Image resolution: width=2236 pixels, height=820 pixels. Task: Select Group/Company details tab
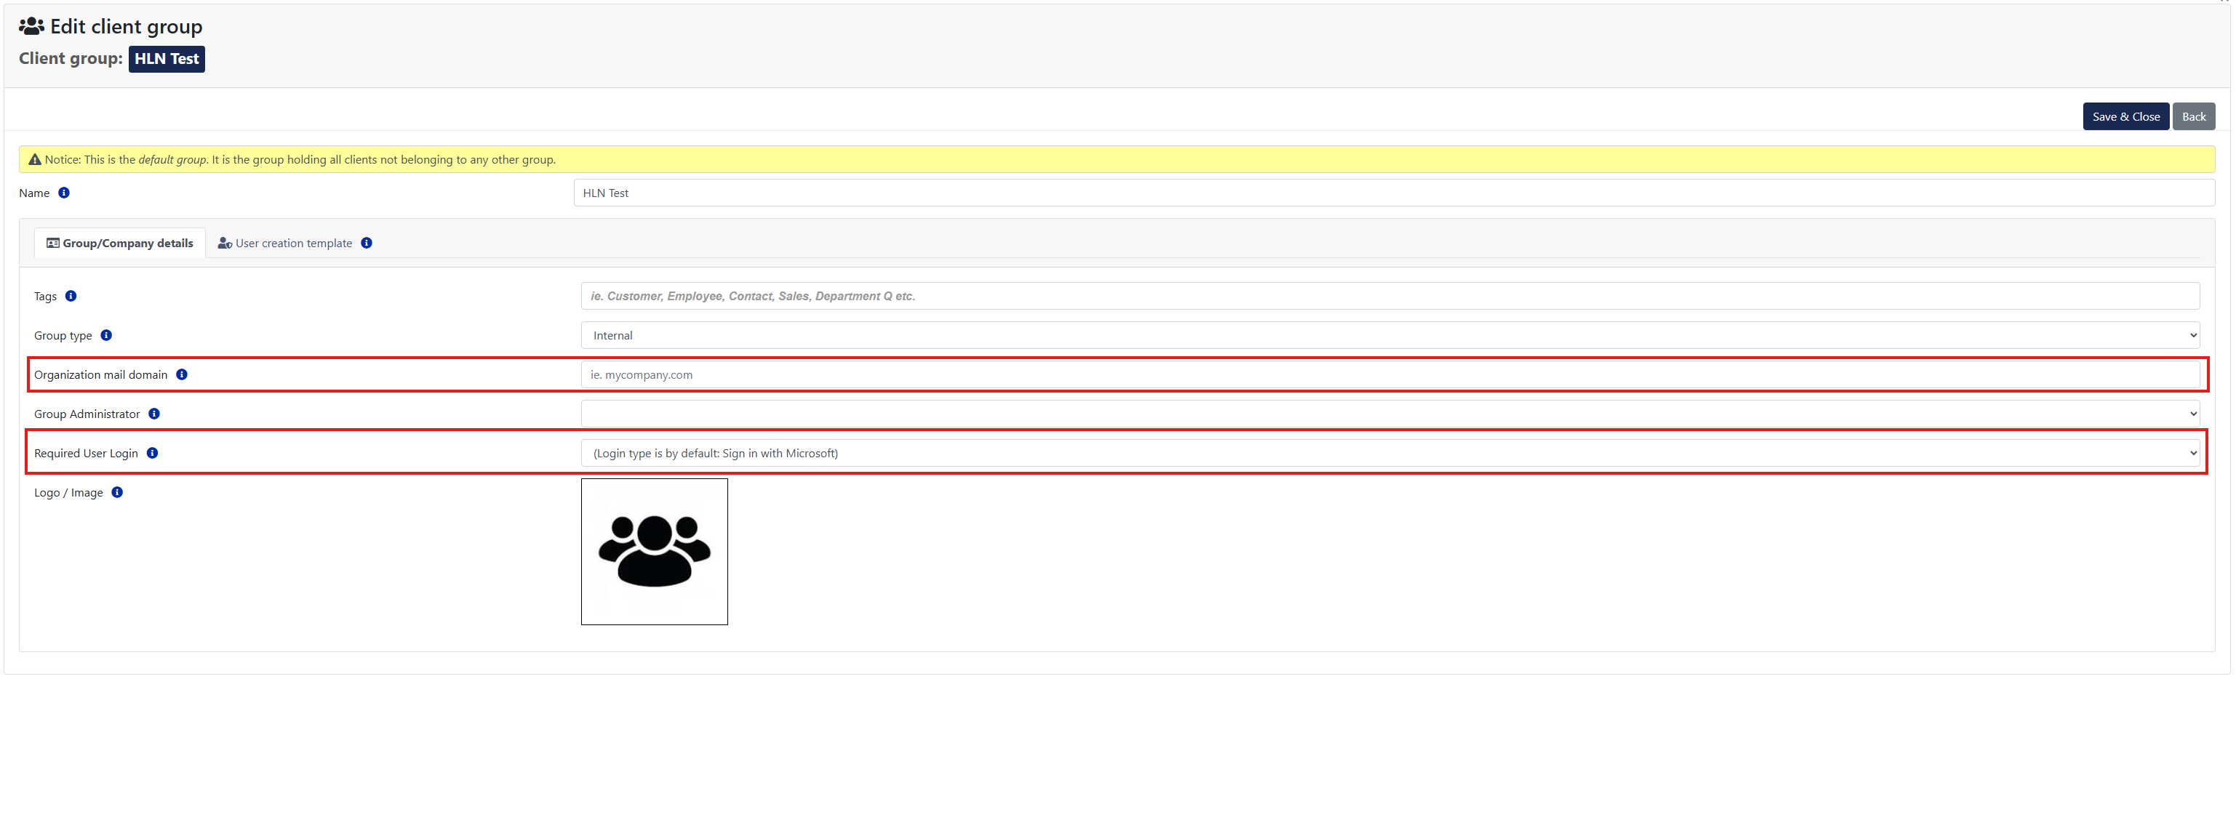pyautogui.click(x=120, y=243)
